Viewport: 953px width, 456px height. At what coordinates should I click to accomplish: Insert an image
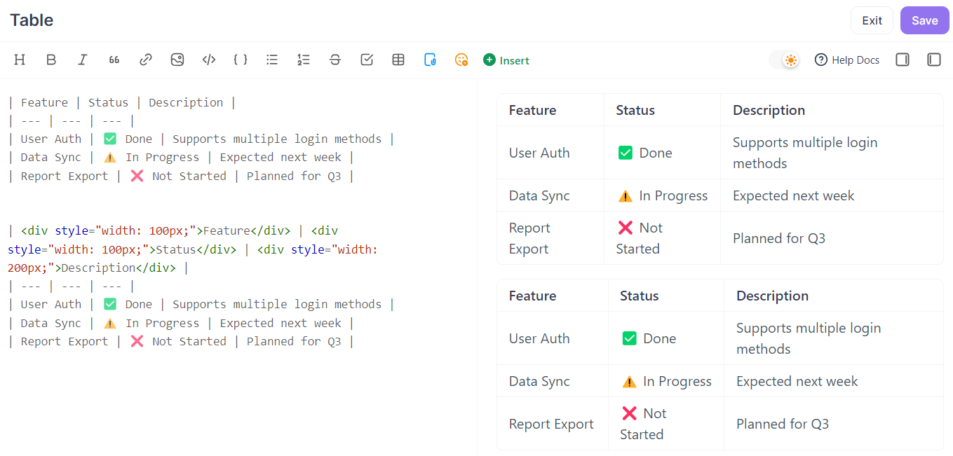click(x=177, y=60)
